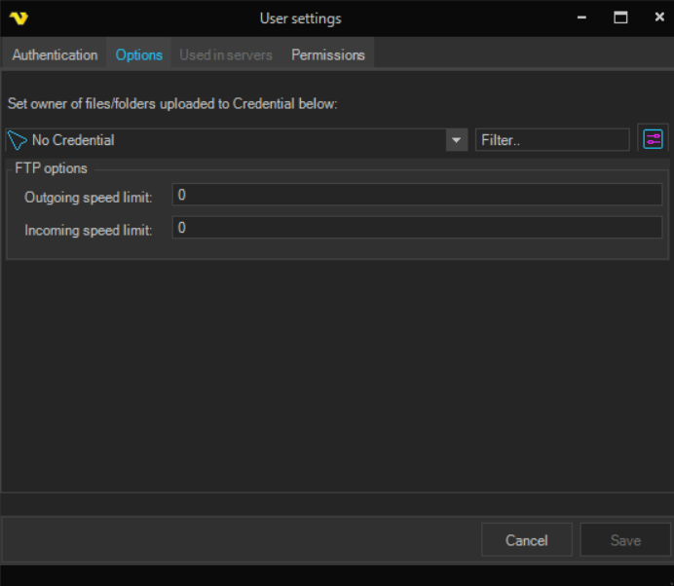Click the FTP options group heading
The height and width of the screenshot is (586, 674).
[51, 168]
